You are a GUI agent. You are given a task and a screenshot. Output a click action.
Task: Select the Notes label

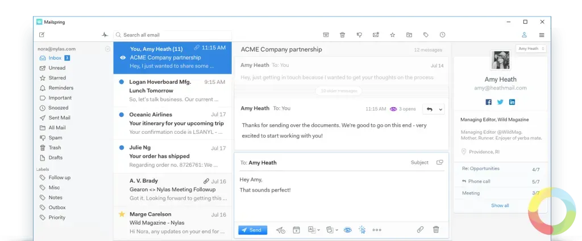[x=51, y=197]
